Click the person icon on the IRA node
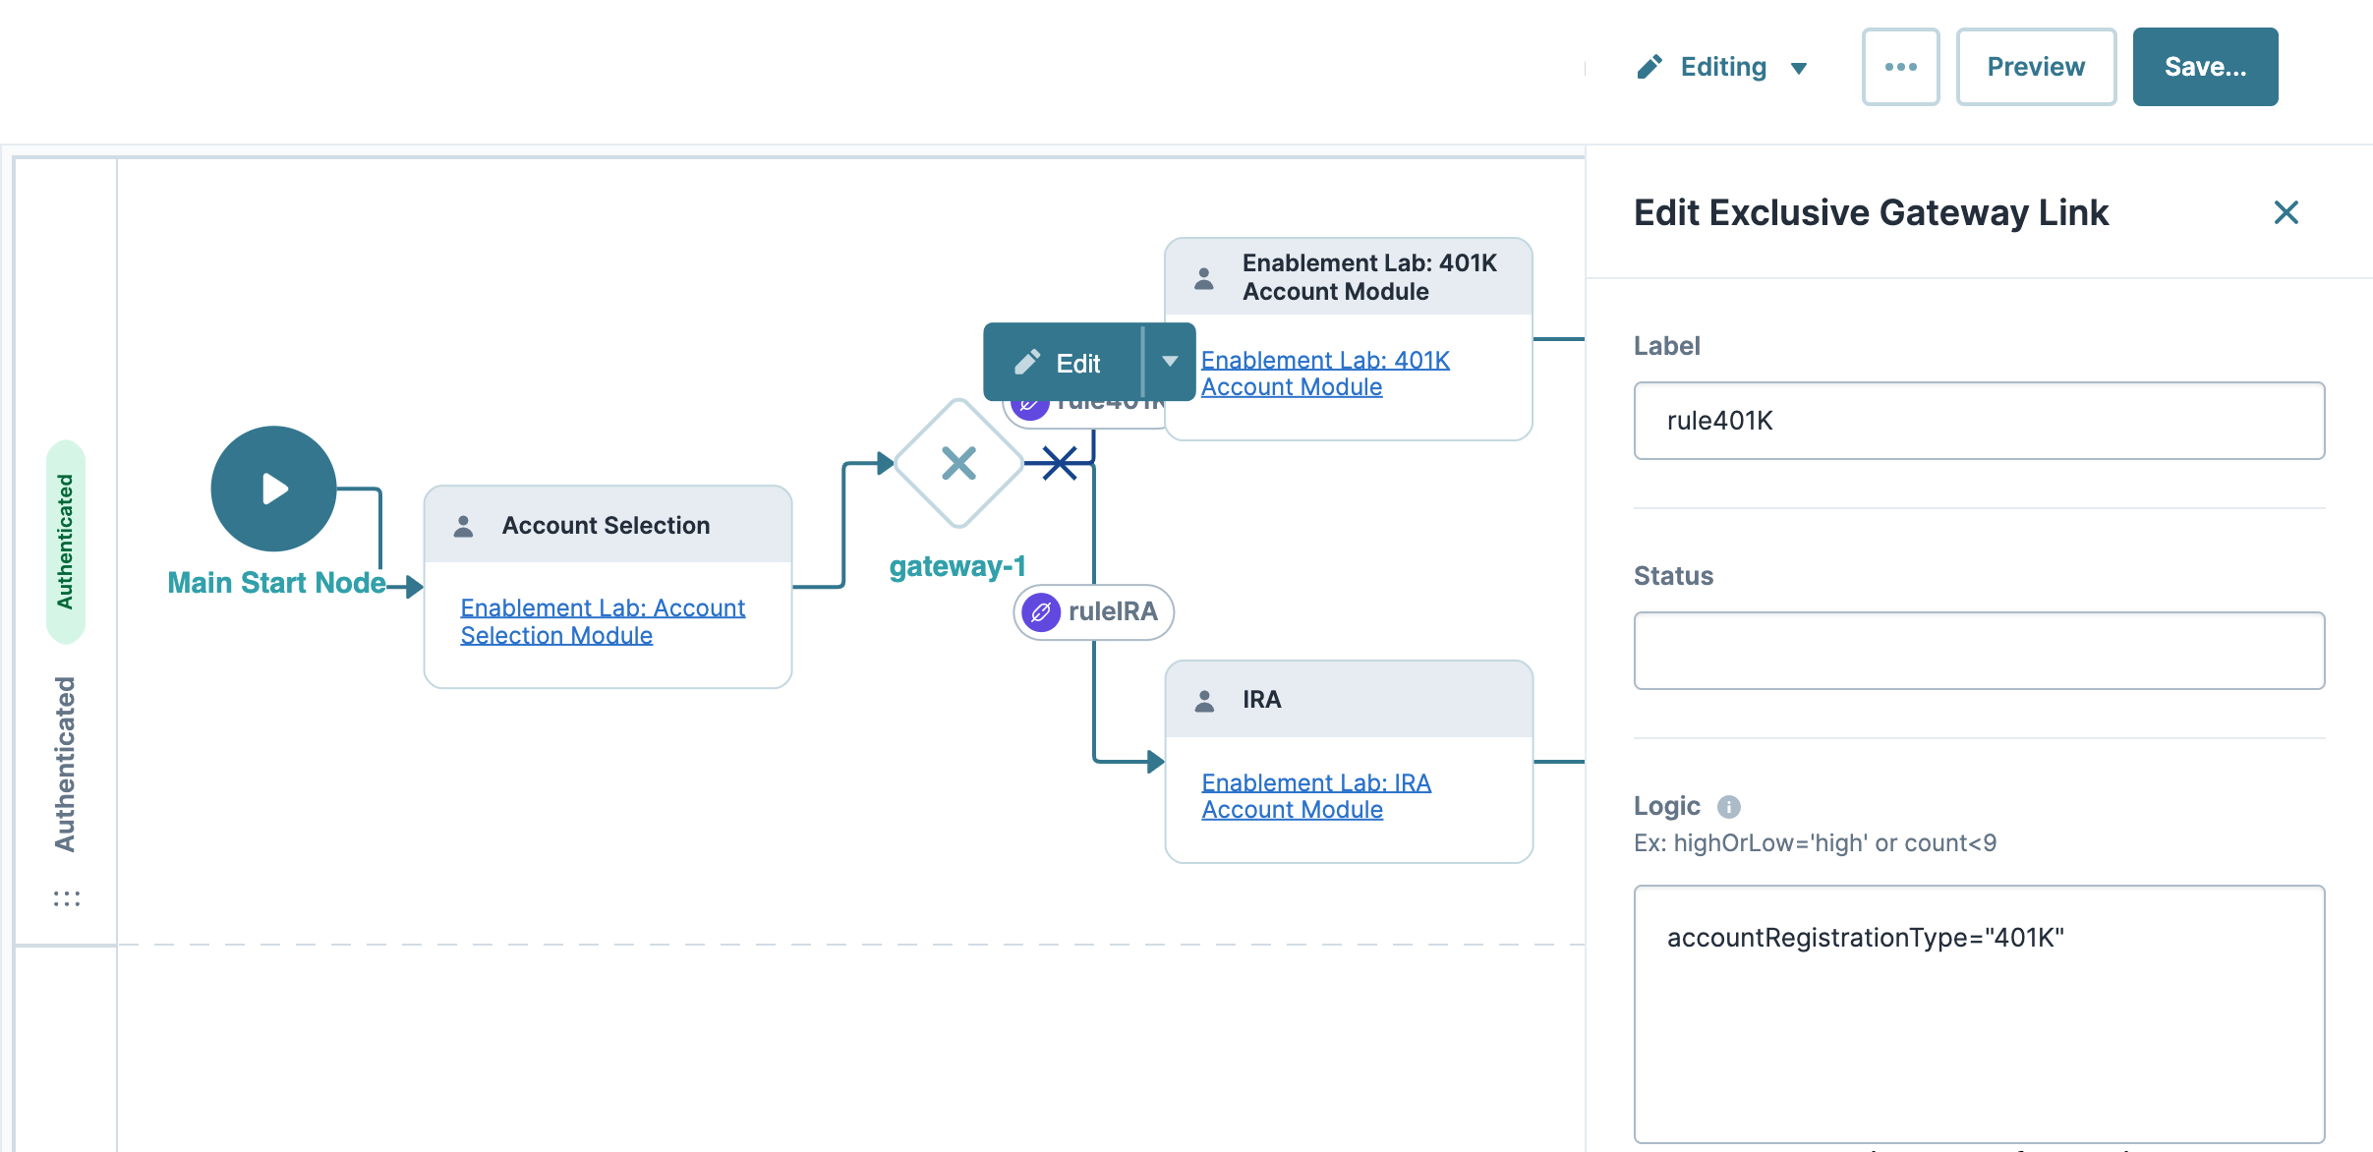 pyautogui.click(x=1203, y=699)
